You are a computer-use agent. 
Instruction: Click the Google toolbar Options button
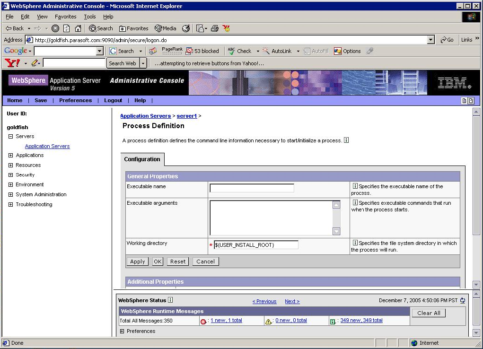(x=347, y=51)
